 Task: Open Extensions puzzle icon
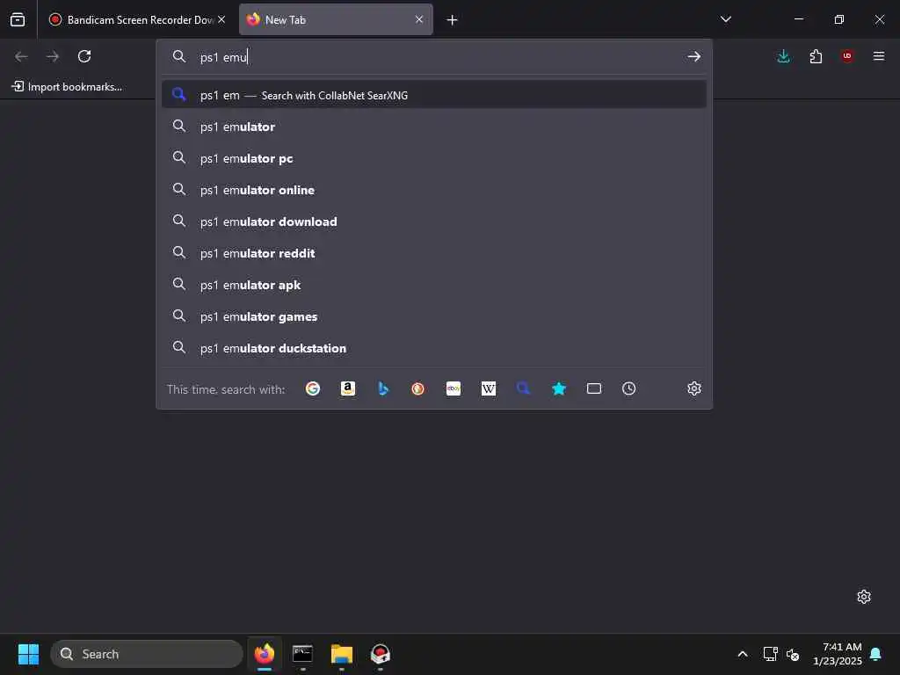[816, 56]
